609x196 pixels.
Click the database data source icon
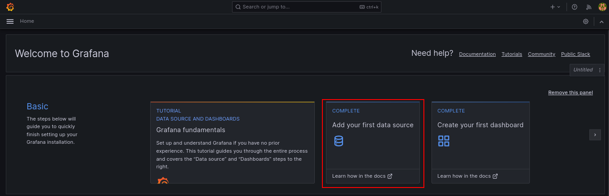(x=338, y=141)
